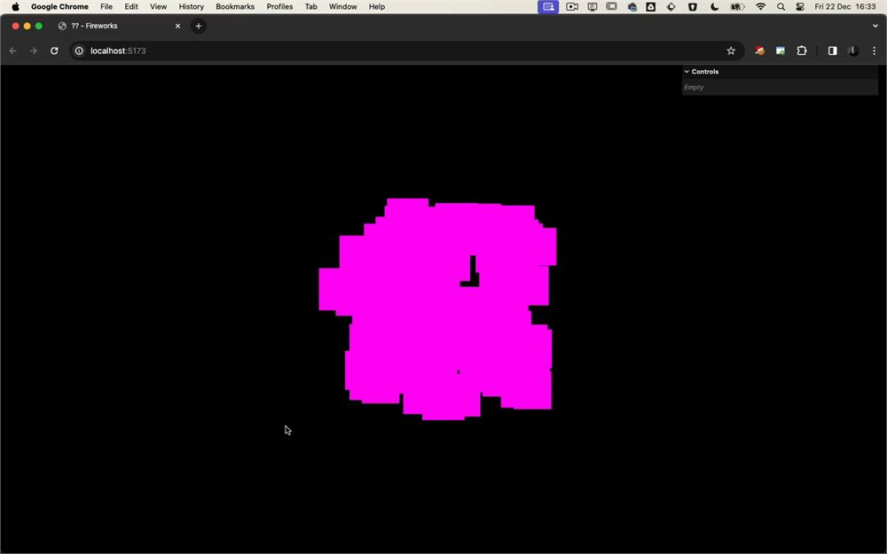Screen dimensions: 887x554
Task: Open the Edit menu
Action: tap(131, 7)
